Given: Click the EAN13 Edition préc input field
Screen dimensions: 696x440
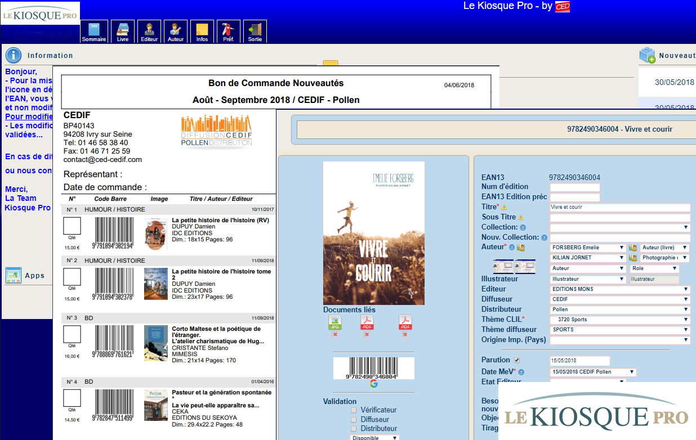Looking at the screenshot, I should tap(575, 197).
